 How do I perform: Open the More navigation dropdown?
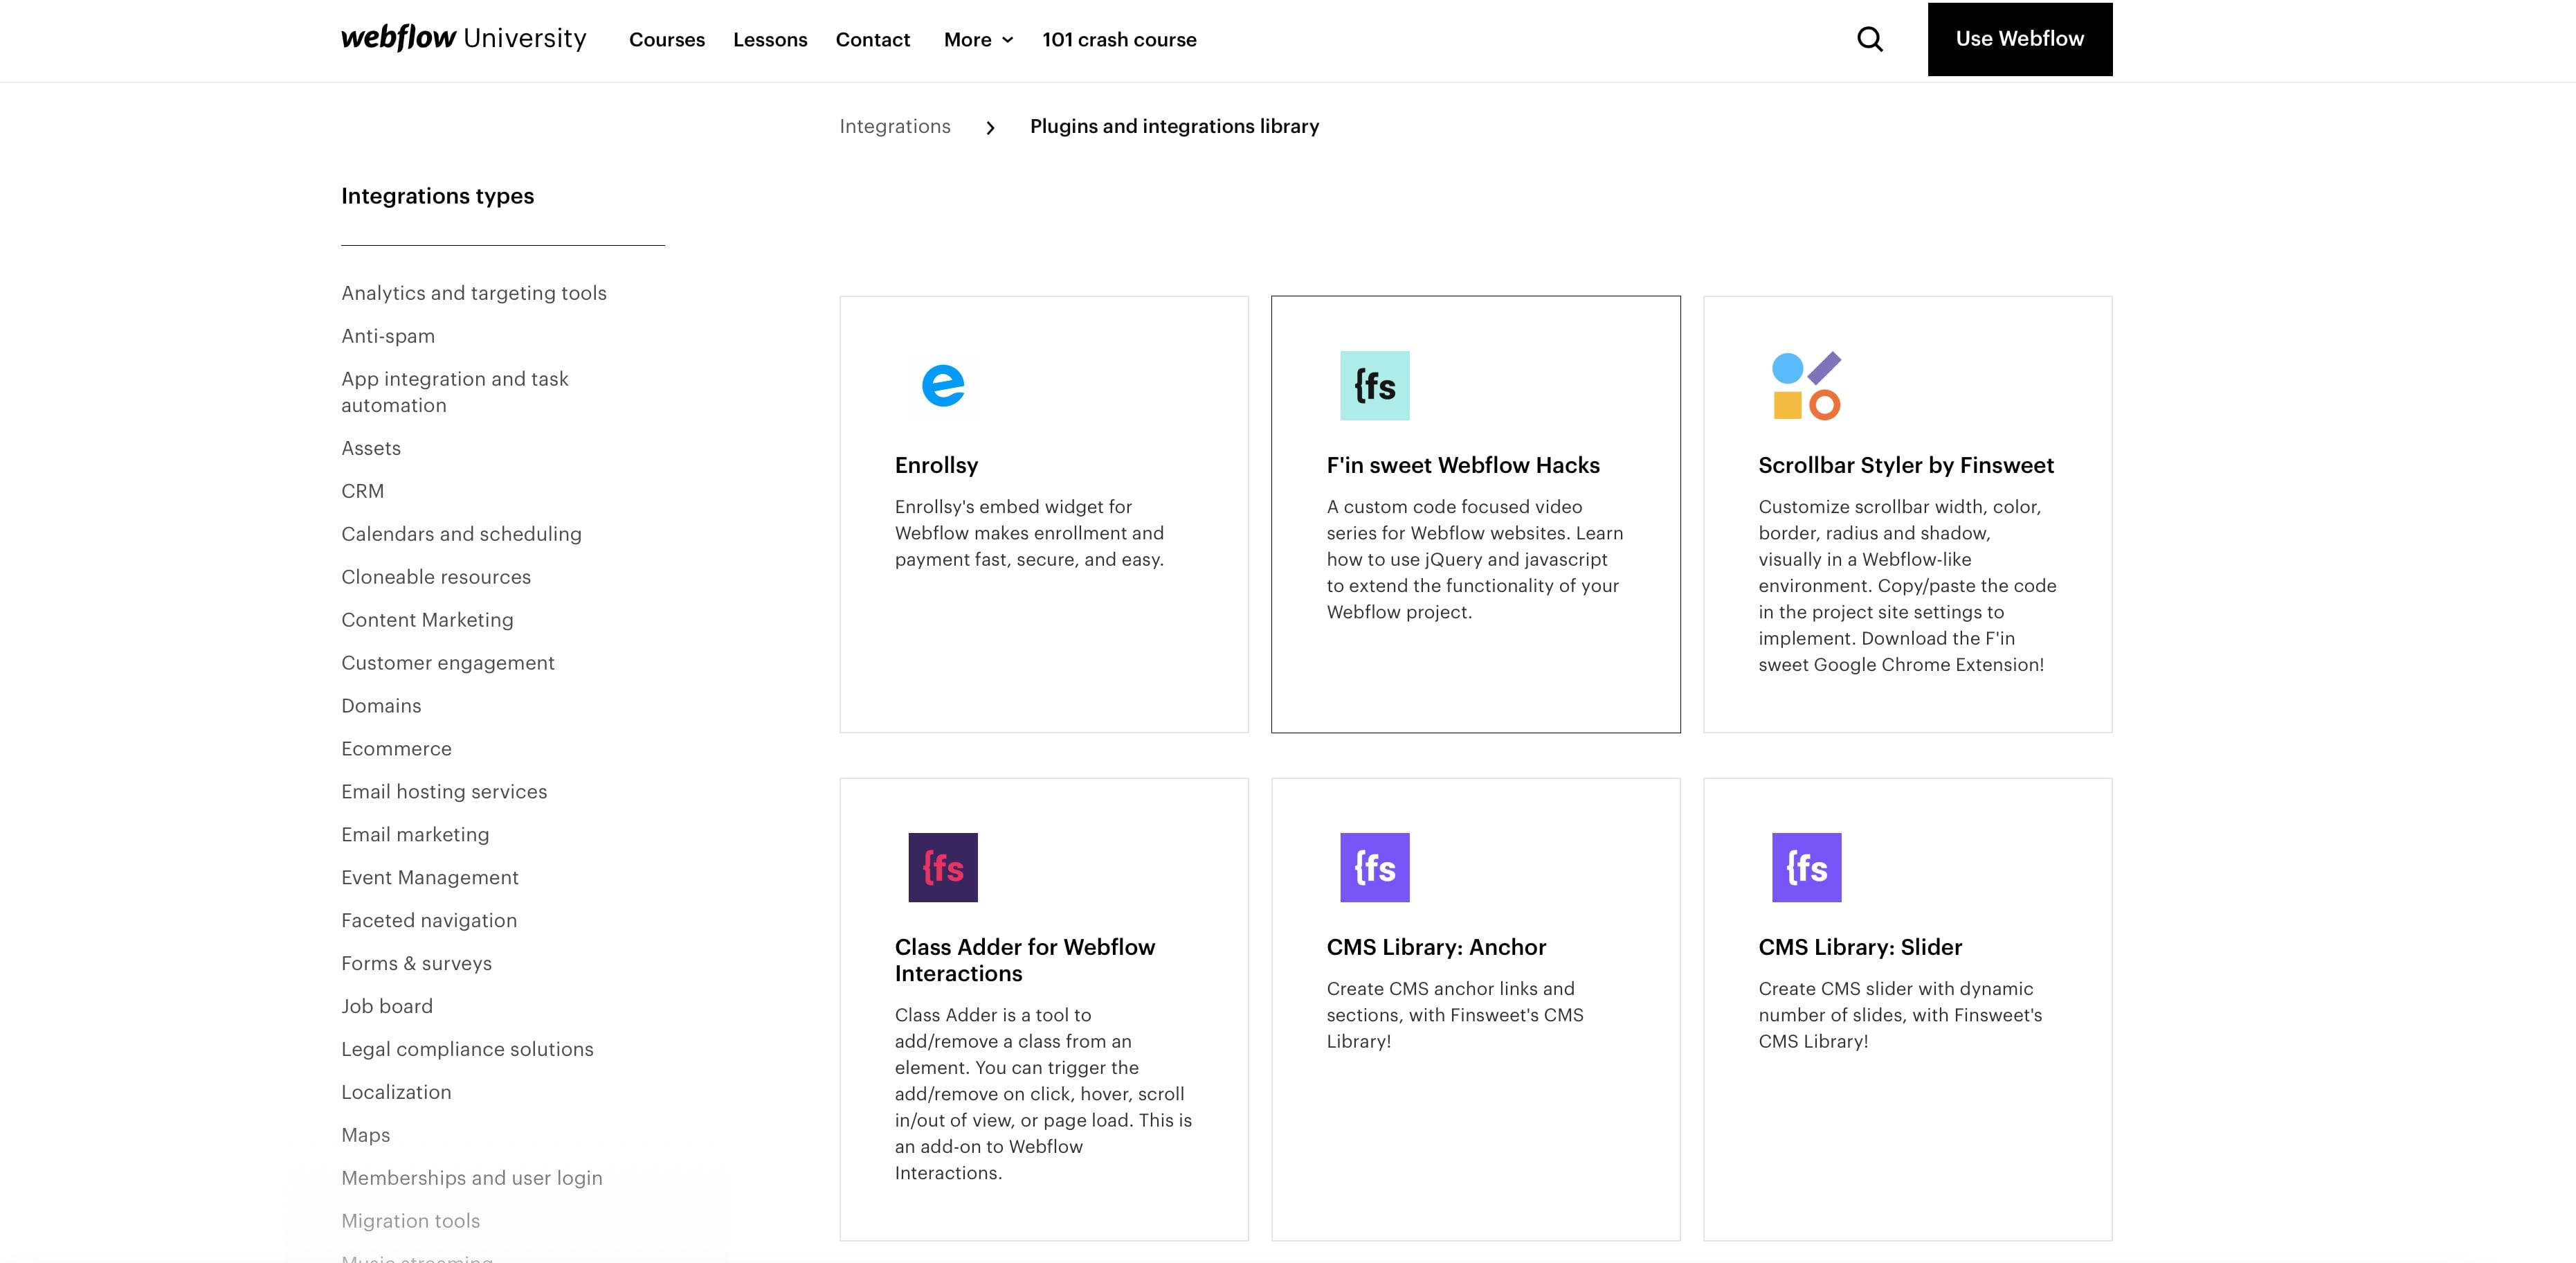pyautogui.click(x=977, y=40)
